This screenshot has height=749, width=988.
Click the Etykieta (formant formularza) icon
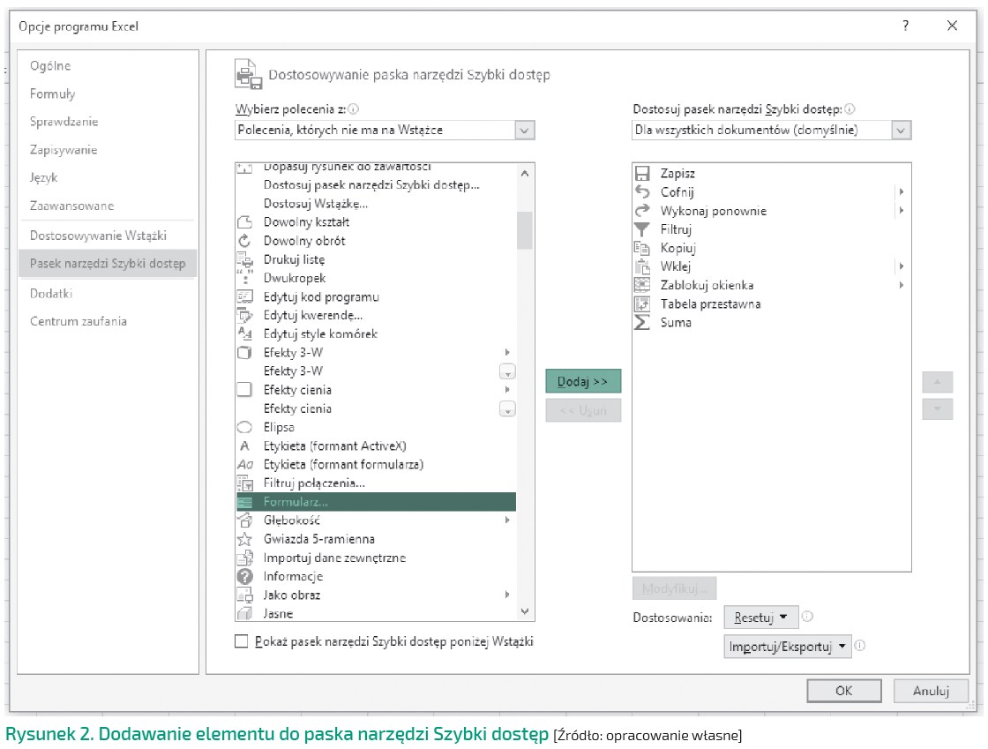[244, 464]
